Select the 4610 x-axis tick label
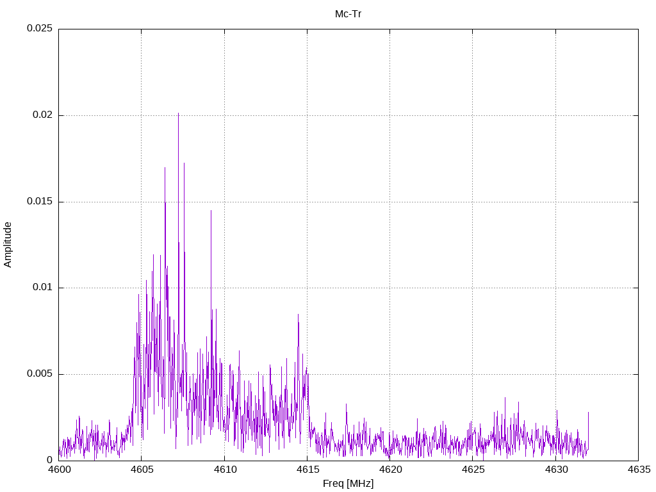 tap(224, 470)
